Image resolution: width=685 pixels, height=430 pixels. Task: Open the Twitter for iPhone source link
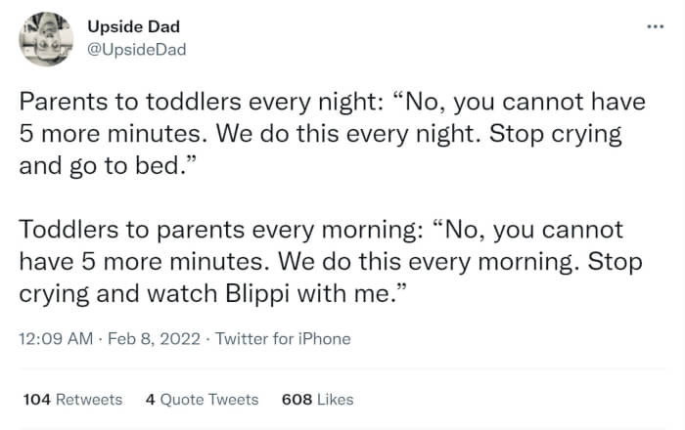[x=283, y=339]
